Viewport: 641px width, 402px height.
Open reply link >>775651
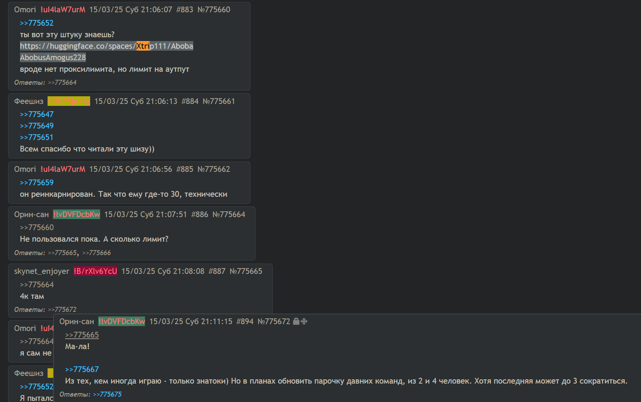click(37, 137)
